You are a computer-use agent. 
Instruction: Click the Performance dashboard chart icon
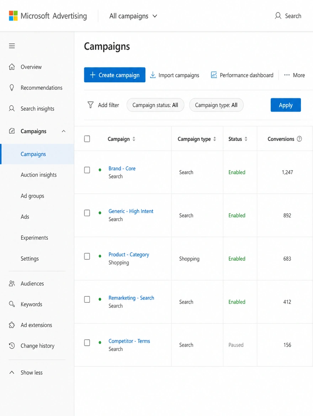[x=214, y=75]
